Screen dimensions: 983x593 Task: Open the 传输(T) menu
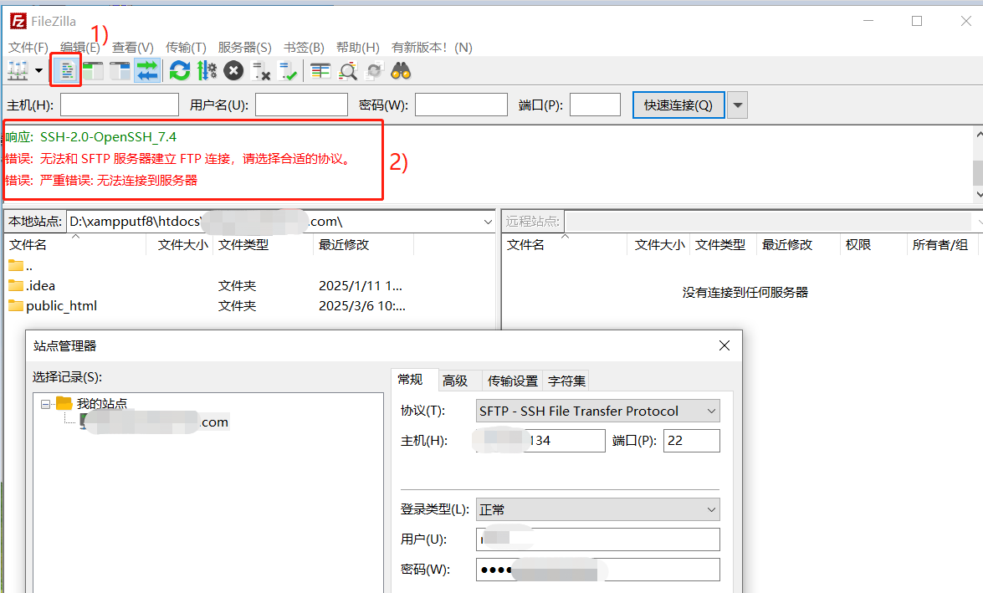(186, 48)
